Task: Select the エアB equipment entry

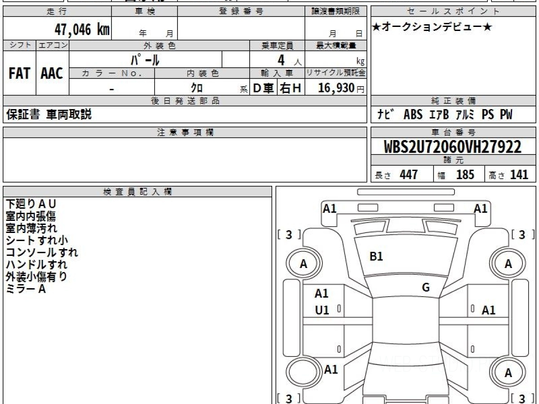Action: point(439,114)
